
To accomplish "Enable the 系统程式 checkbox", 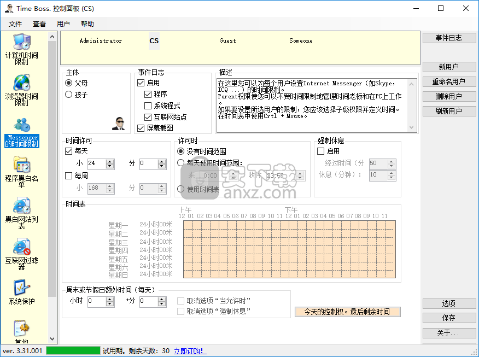I will coord(148,106).
